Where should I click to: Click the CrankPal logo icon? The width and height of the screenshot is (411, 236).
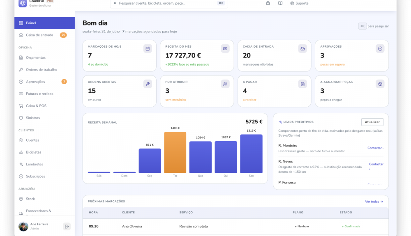click(x=23, y=3)
